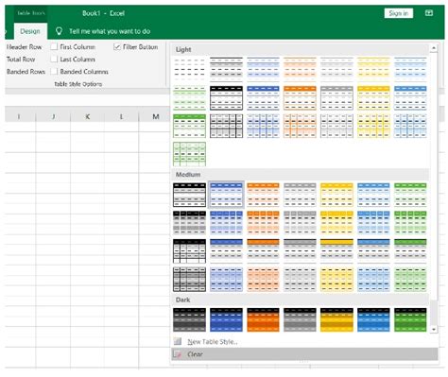The width and height of the screenshot is (448, 377).
Task: Click the lightbulb Tell me icon
Action: 59,31
